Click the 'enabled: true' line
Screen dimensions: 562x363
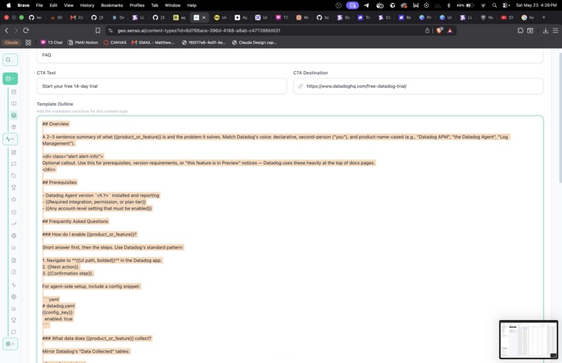(x=59, y=318)
